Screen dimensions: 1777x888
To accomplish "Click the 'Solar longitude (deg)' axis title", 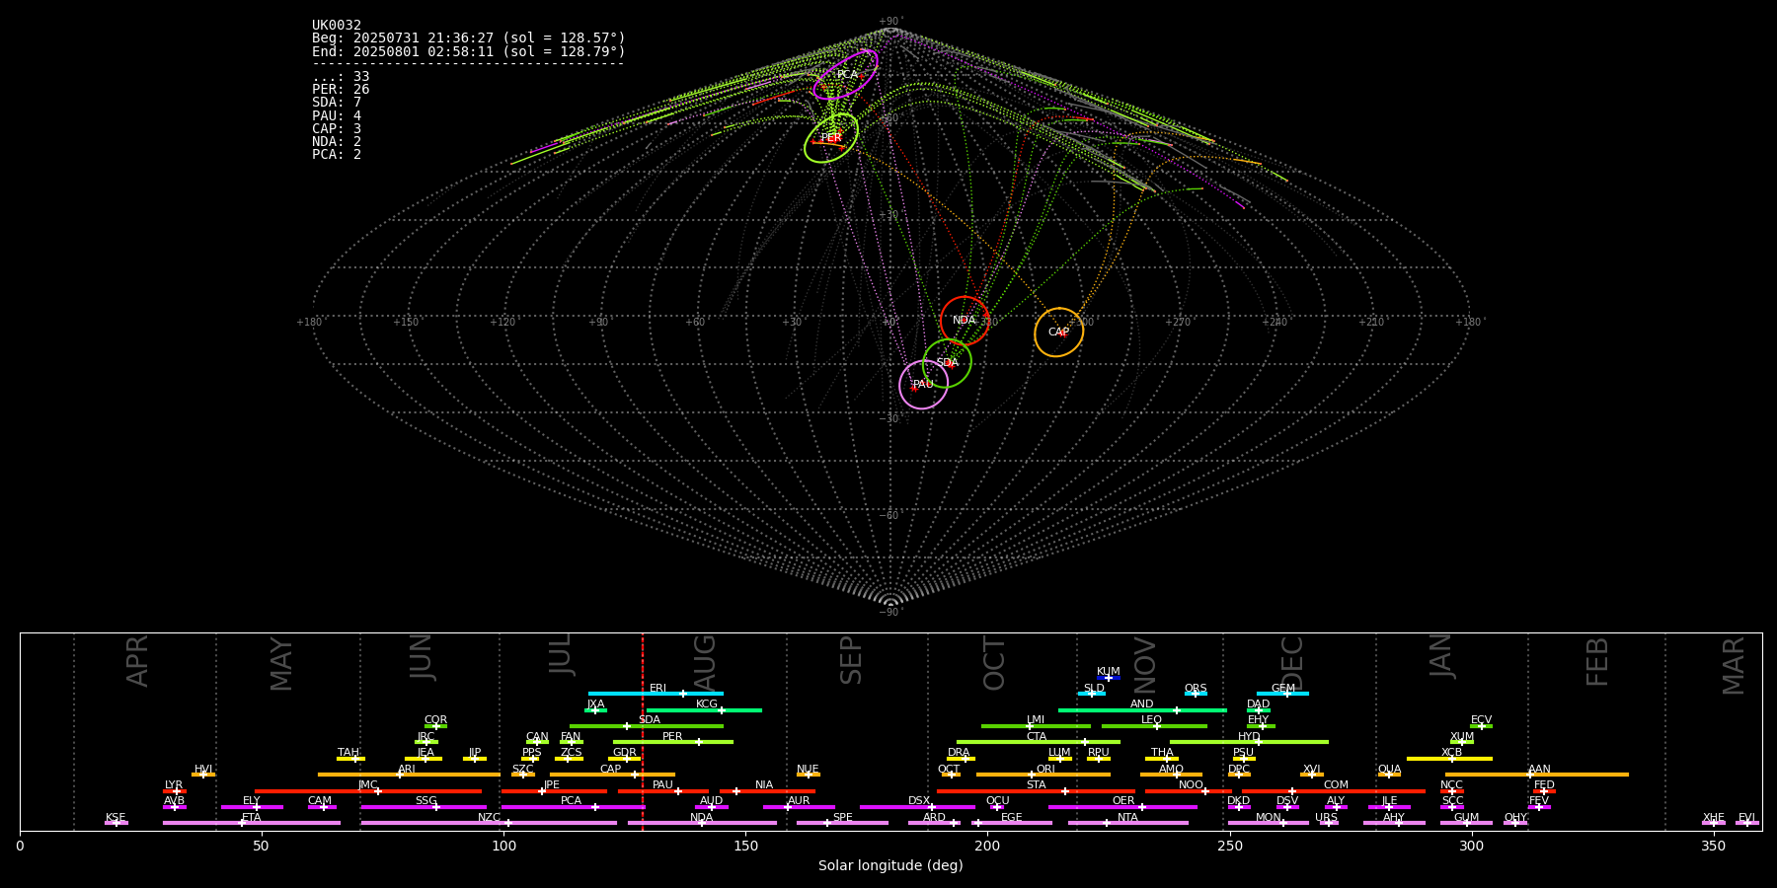I will point(890,866).
